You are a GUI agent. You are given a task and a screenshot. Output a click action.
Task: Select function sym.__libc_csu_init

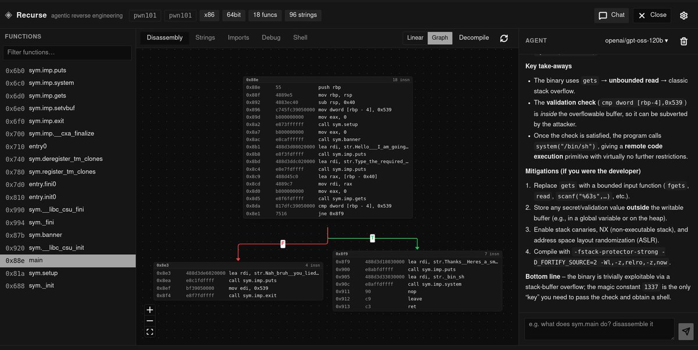pos(67,248)
